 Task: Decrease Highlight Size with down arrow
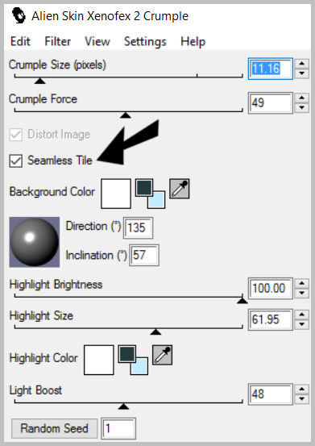301,324
